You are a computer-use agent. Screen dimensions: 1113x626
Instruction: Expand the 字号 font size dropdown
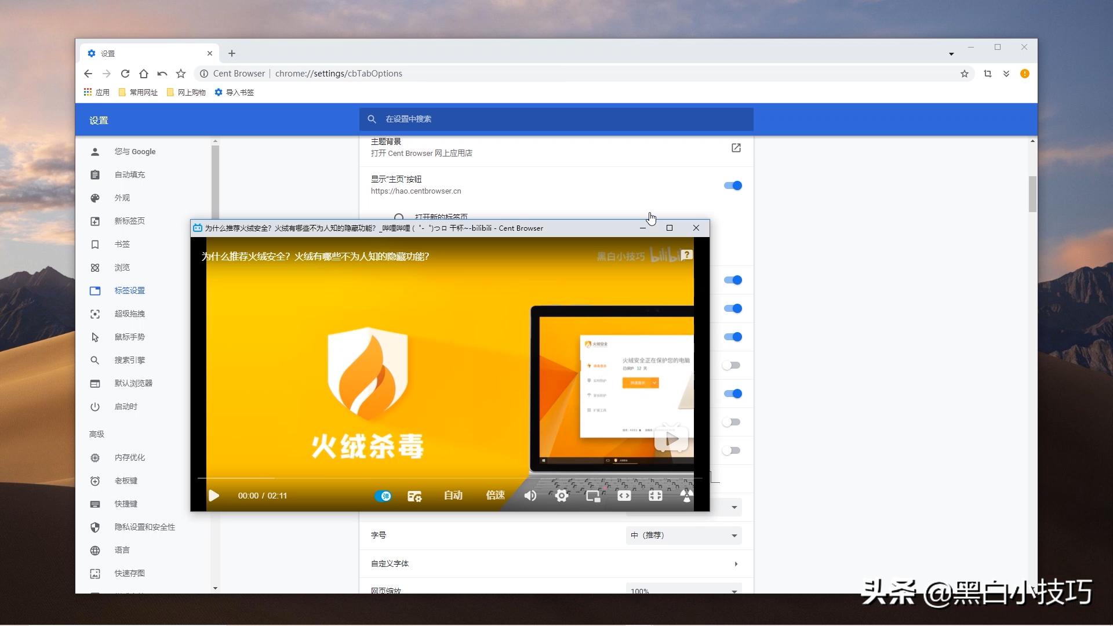pos(683,536)
